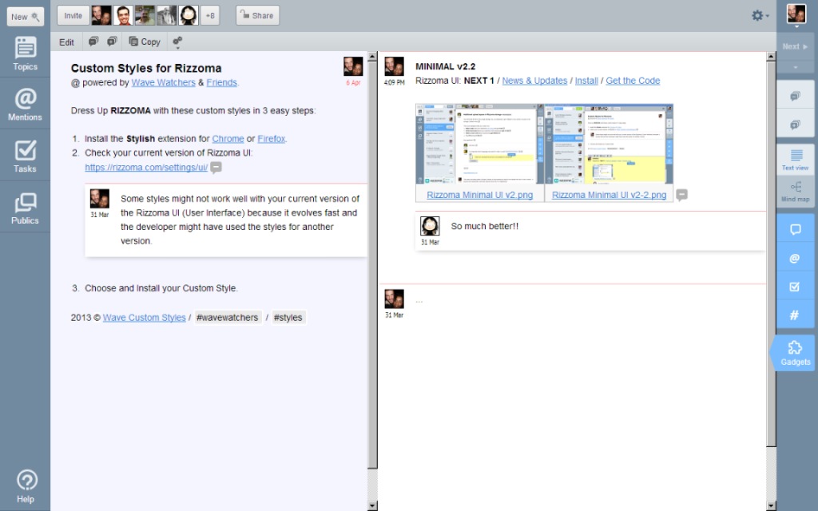Image resolution: width=818 pixels, height=511 pixels.
Task: Expand the arrow below Next button
Action: click(x=795, y=67)
